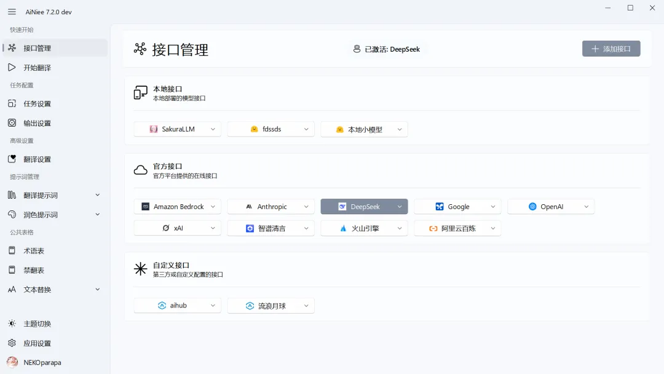Viewport: 664px width, 374px height.
Task: Select the 任务设置 menu label
Action: coord(38,104)
